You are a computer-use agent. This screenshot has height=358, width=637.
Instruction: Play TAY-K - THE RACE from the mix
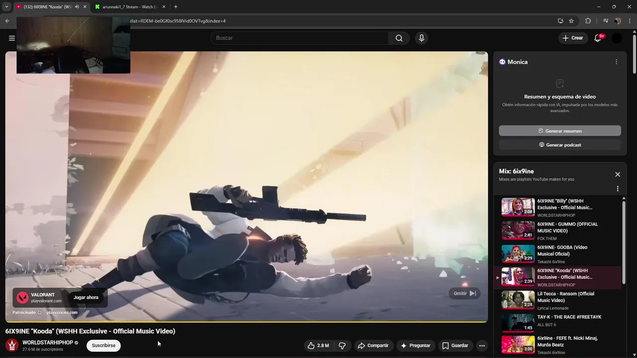pyautogui.click(x=558, y=323)
